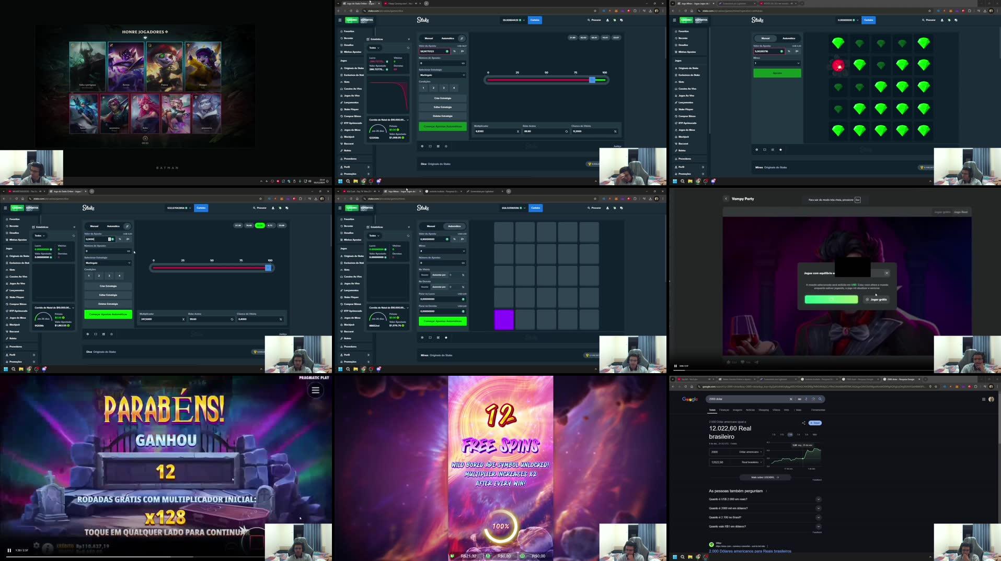Click the Seguir button on the currency card

(x=815, y=423)
